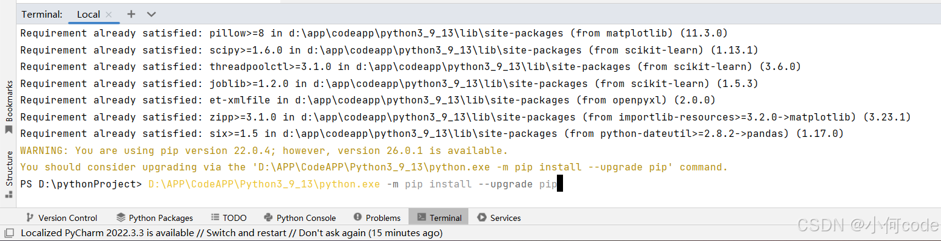
Task: Open the terminal sessions dropdown arrow
Action: pos(151,14)
